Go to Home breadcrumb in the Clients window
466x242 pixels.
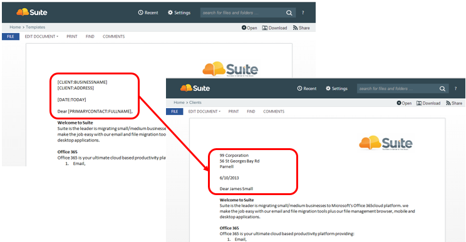(179, 103)
